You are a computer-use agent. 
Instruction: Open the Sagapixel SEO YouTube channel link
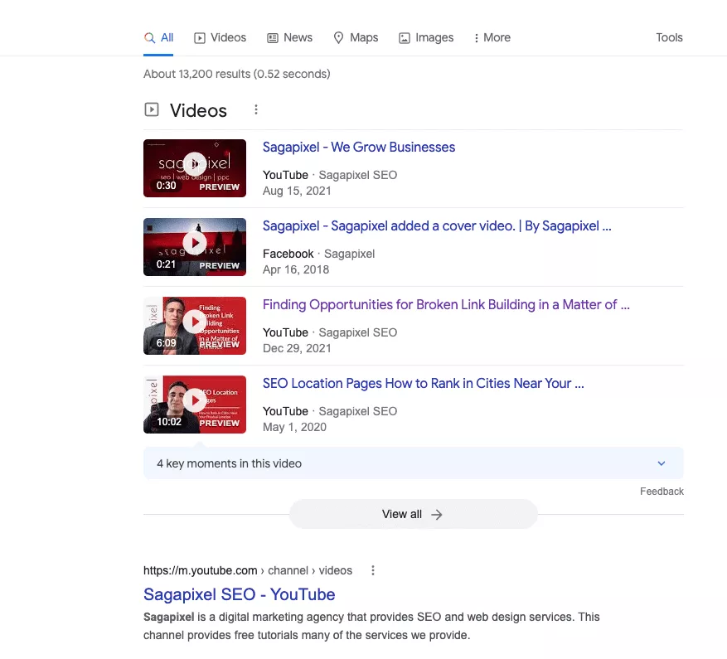239,594
